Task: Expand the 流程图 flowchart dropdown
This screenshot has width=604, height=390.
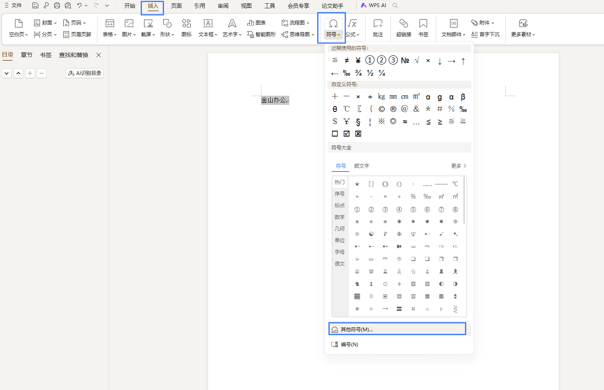Action: (308, 23)
